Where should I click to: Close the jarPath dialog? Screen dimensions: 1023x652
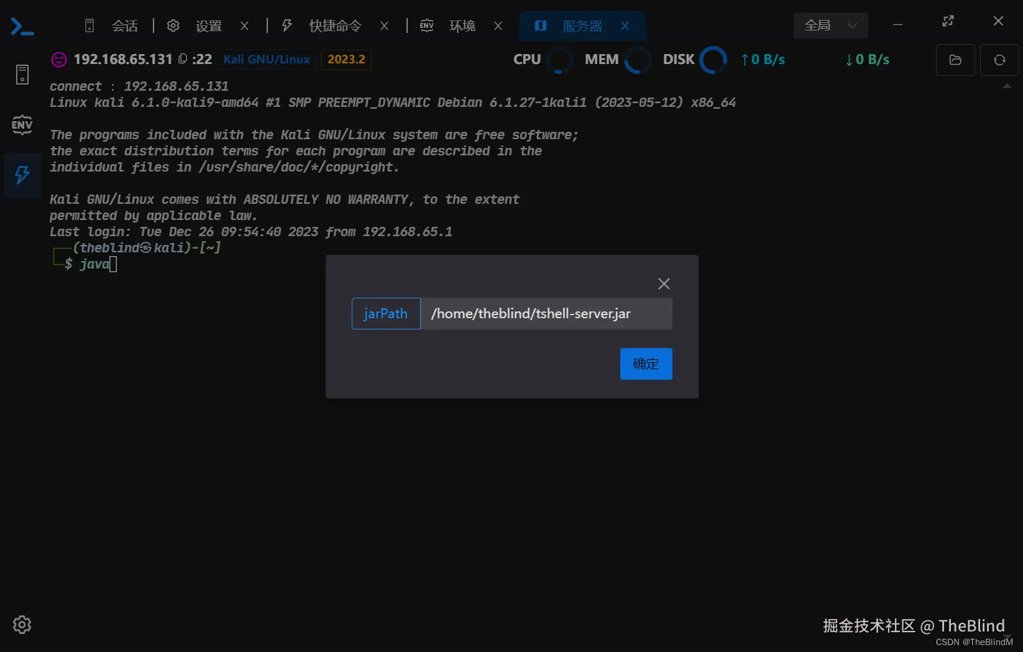(x=664, y=283)
